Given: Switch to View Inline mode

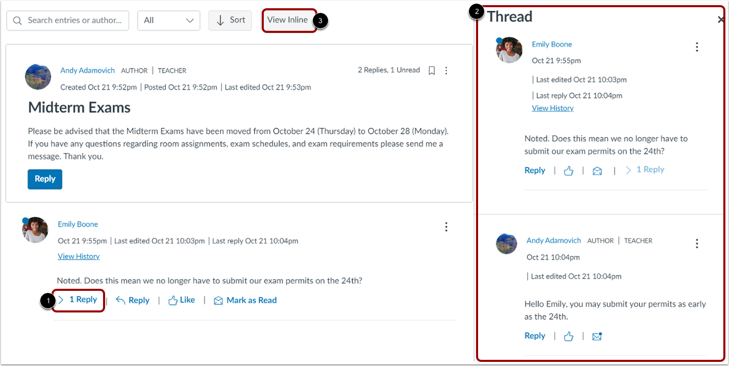Looking at the screenshot, I should (x=287, y=20).
